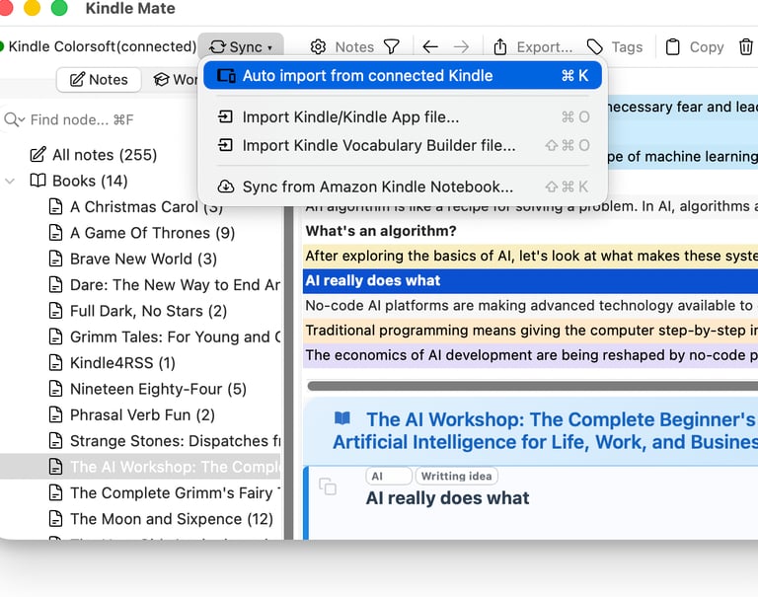The image size is (758, 597).
Task: Select note "After exploring the basics of AI"
Action: point(530,256)
